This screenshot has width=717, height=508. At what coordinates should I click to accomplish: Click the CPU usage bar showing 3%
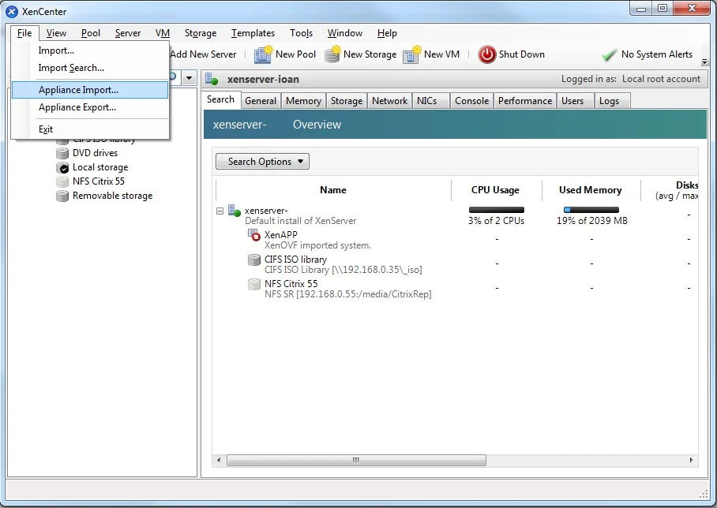coord(497,210)
